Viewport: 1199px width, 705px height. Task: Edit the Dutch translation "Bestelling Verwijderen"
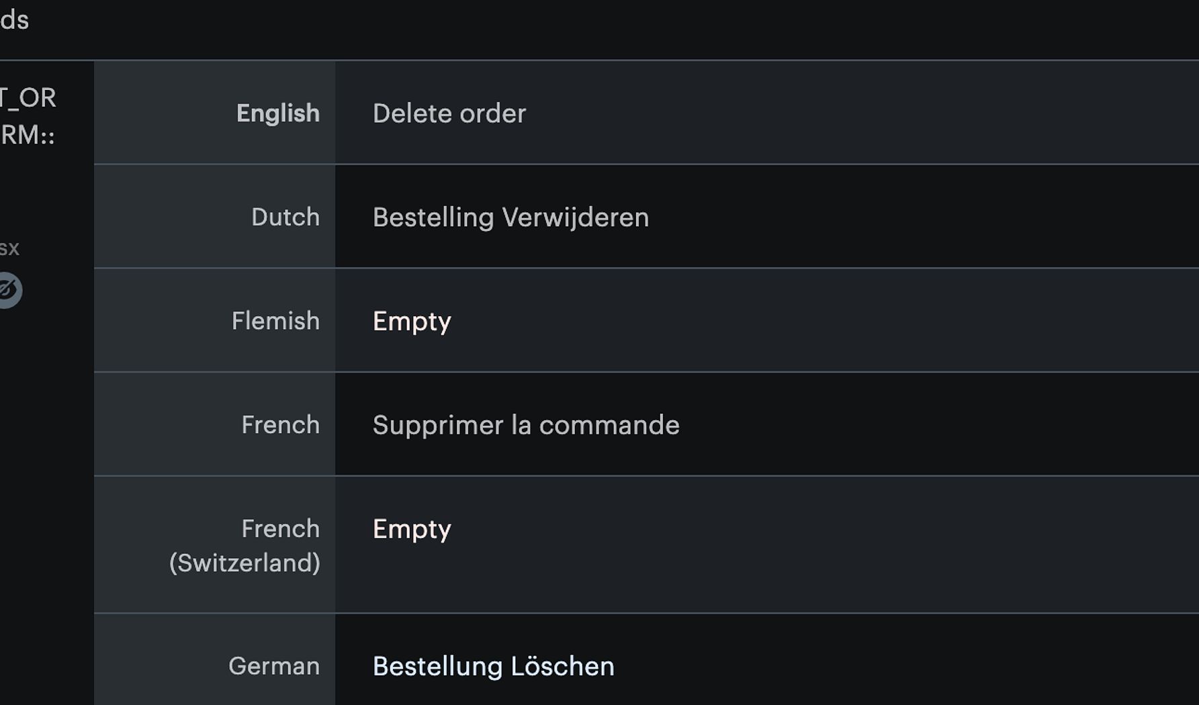510,218
